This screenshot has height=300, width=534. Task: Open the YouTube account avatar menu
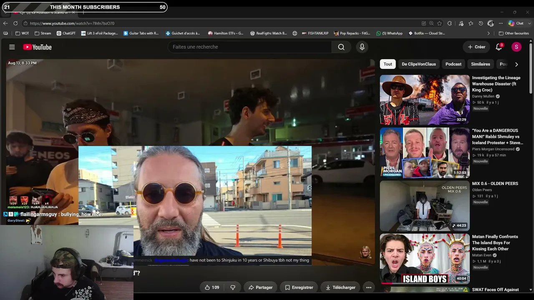[516, 47]
